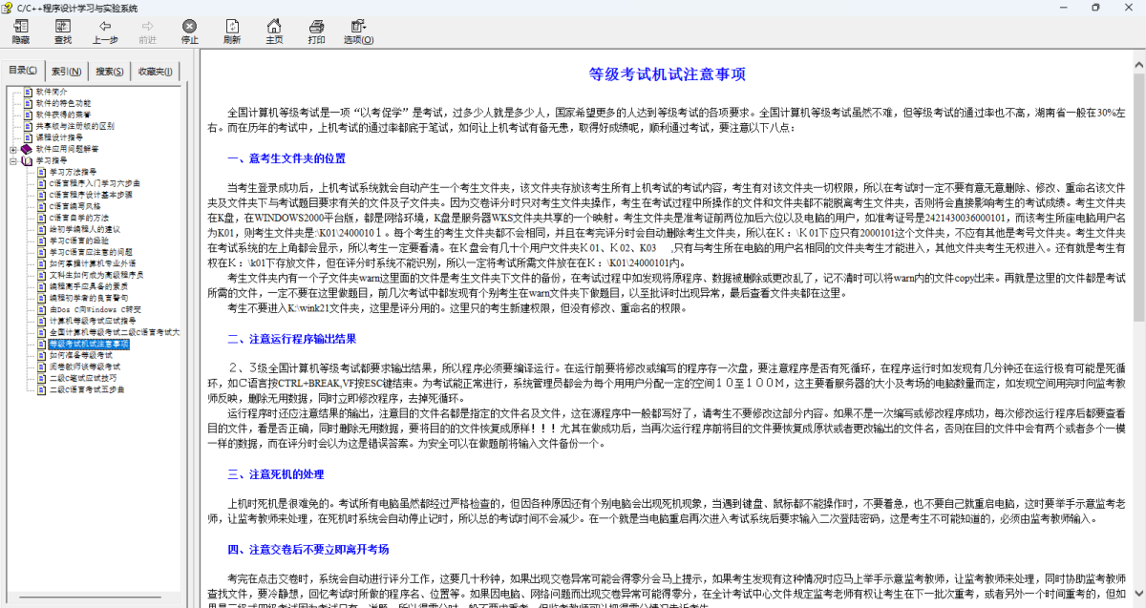Click the 查找 (Find) toolbar icon
Viewport: 1146px width, 608px height.
(63, 31)
